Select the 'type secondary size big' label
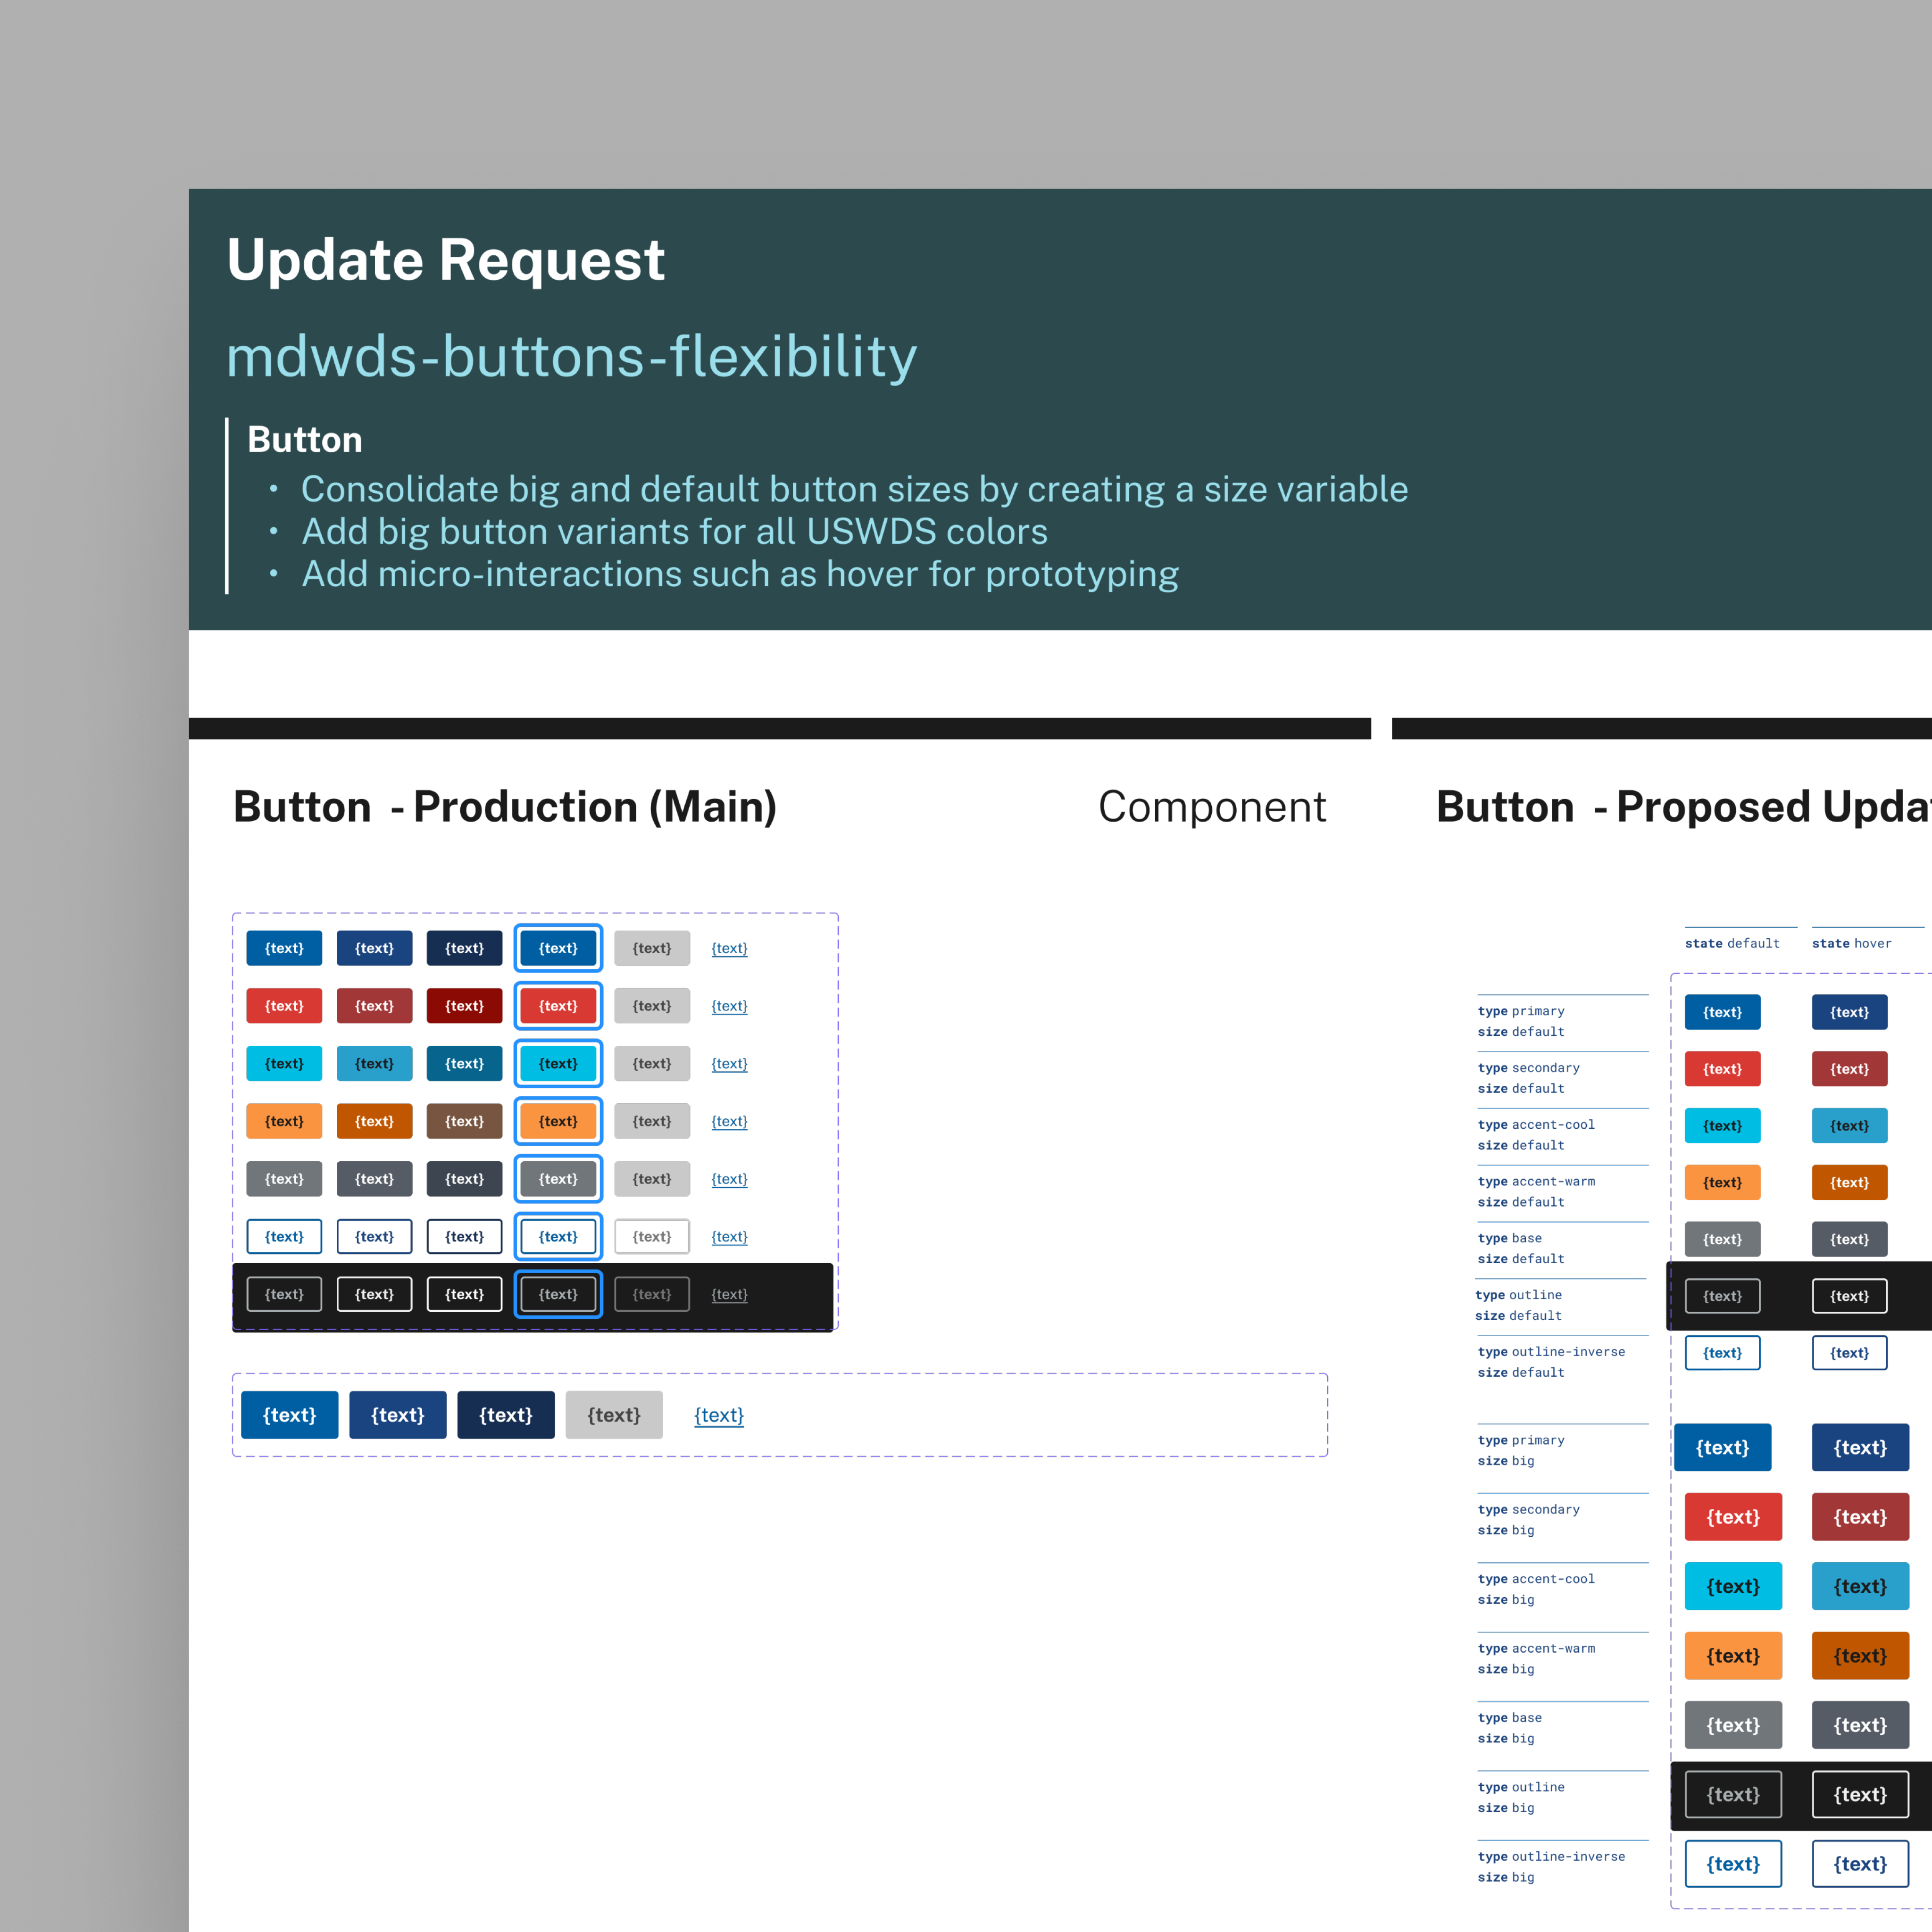This screenshot has width=1932, height=1932. click(1529, 1520)
